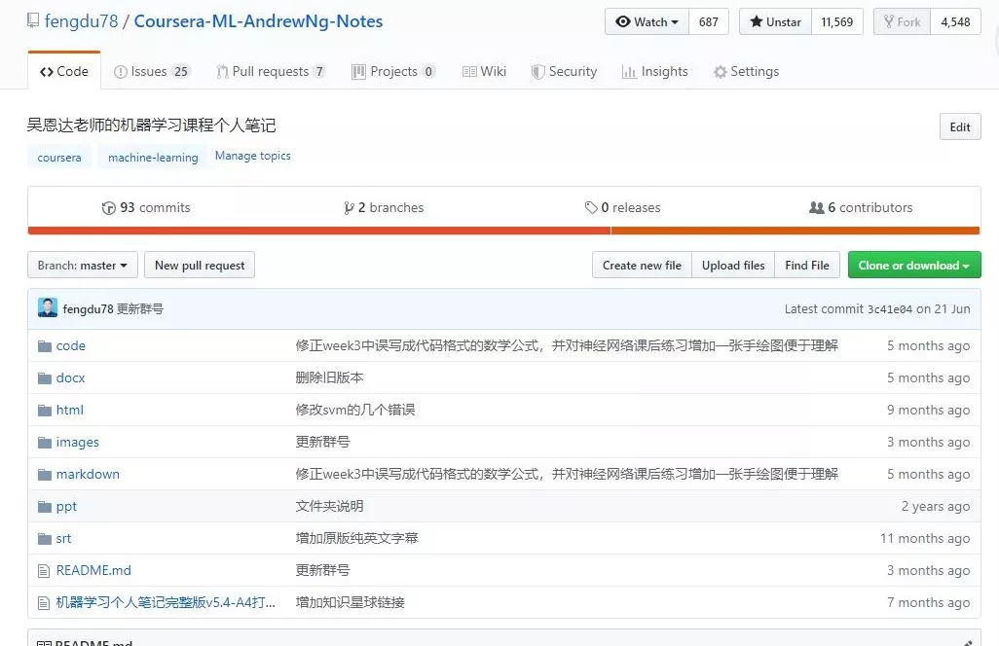This screenshot has height=646, width=999.
Task: Click Upload files button
Action: click(732, 265)
